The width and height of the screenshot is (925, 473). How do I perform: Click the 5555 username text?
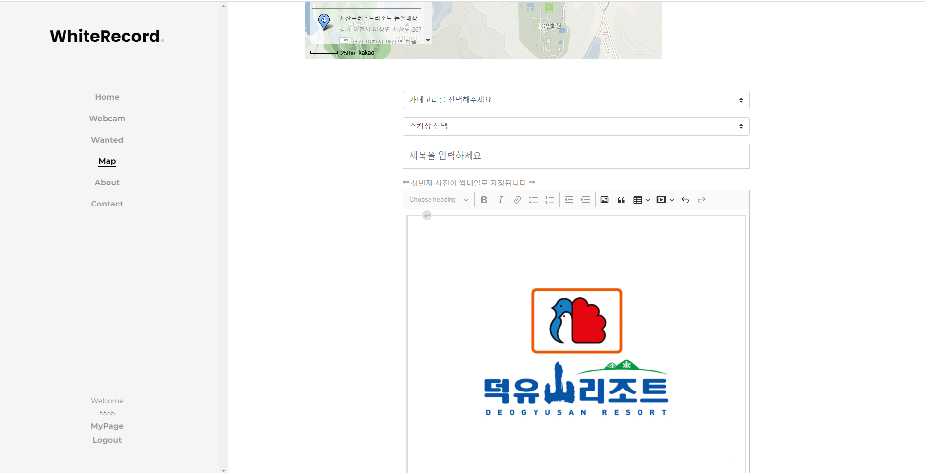coord(107,413)
